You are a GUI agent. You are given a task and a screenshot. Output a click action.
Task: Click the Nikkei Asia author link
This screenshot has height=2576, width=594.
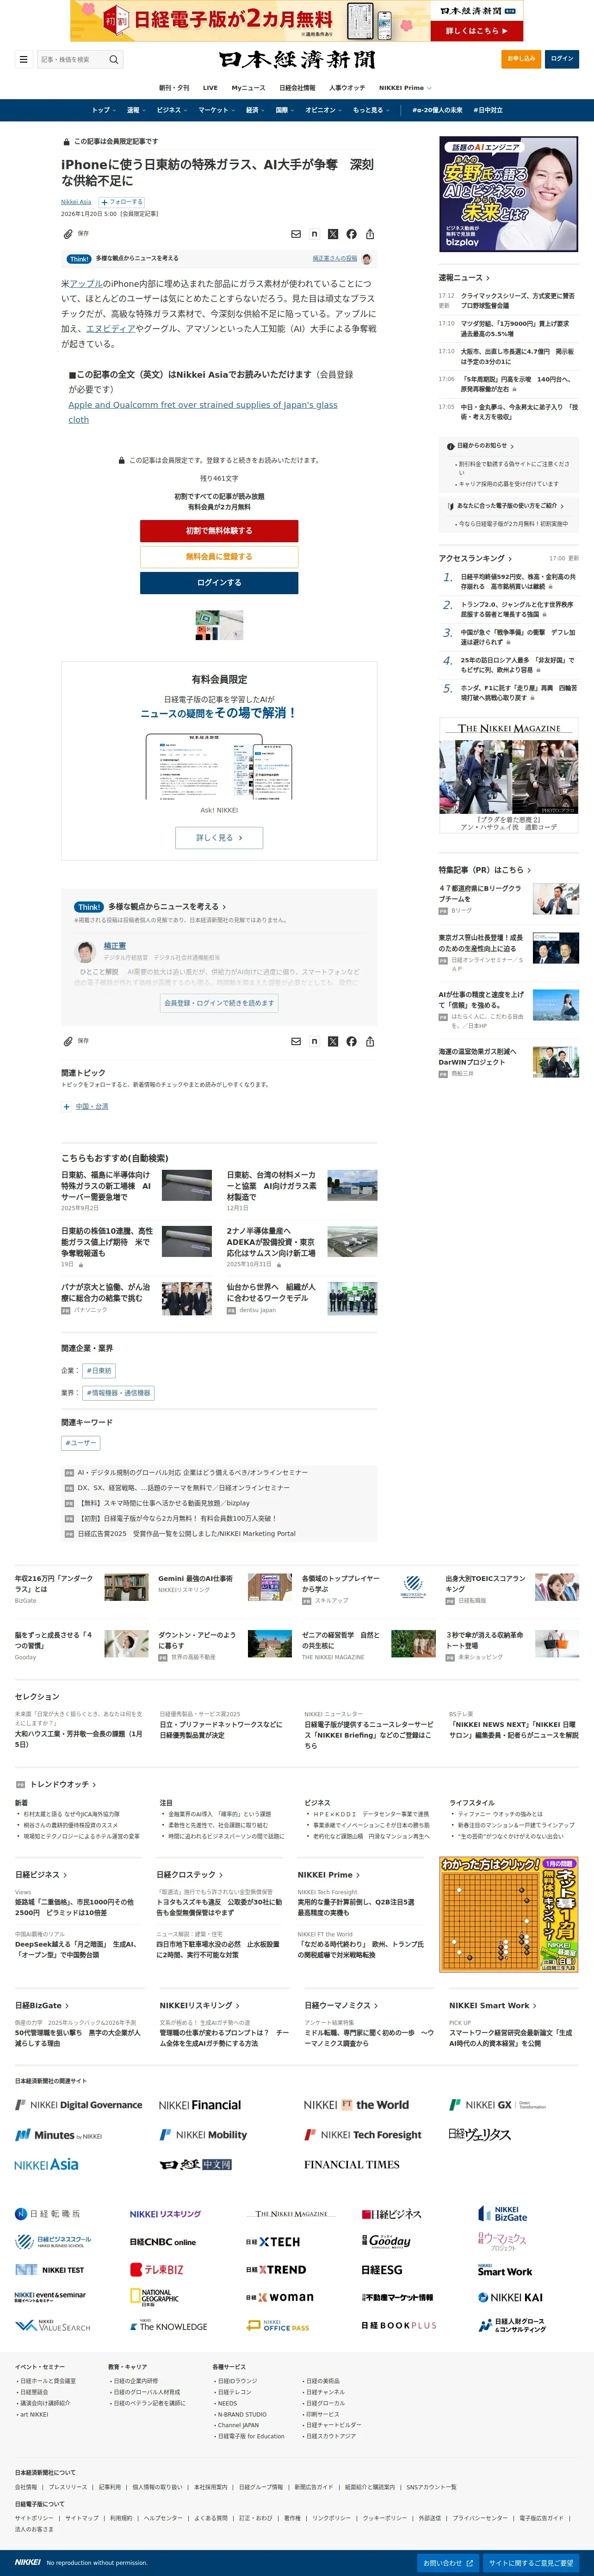pyautogui.click(x=76, y=202)
